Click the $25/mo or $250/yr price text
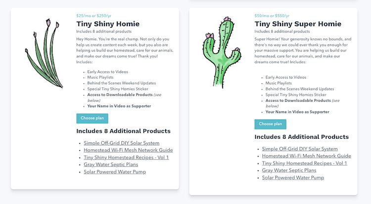Viewport: 371px width, 204px height. [93, 15]
